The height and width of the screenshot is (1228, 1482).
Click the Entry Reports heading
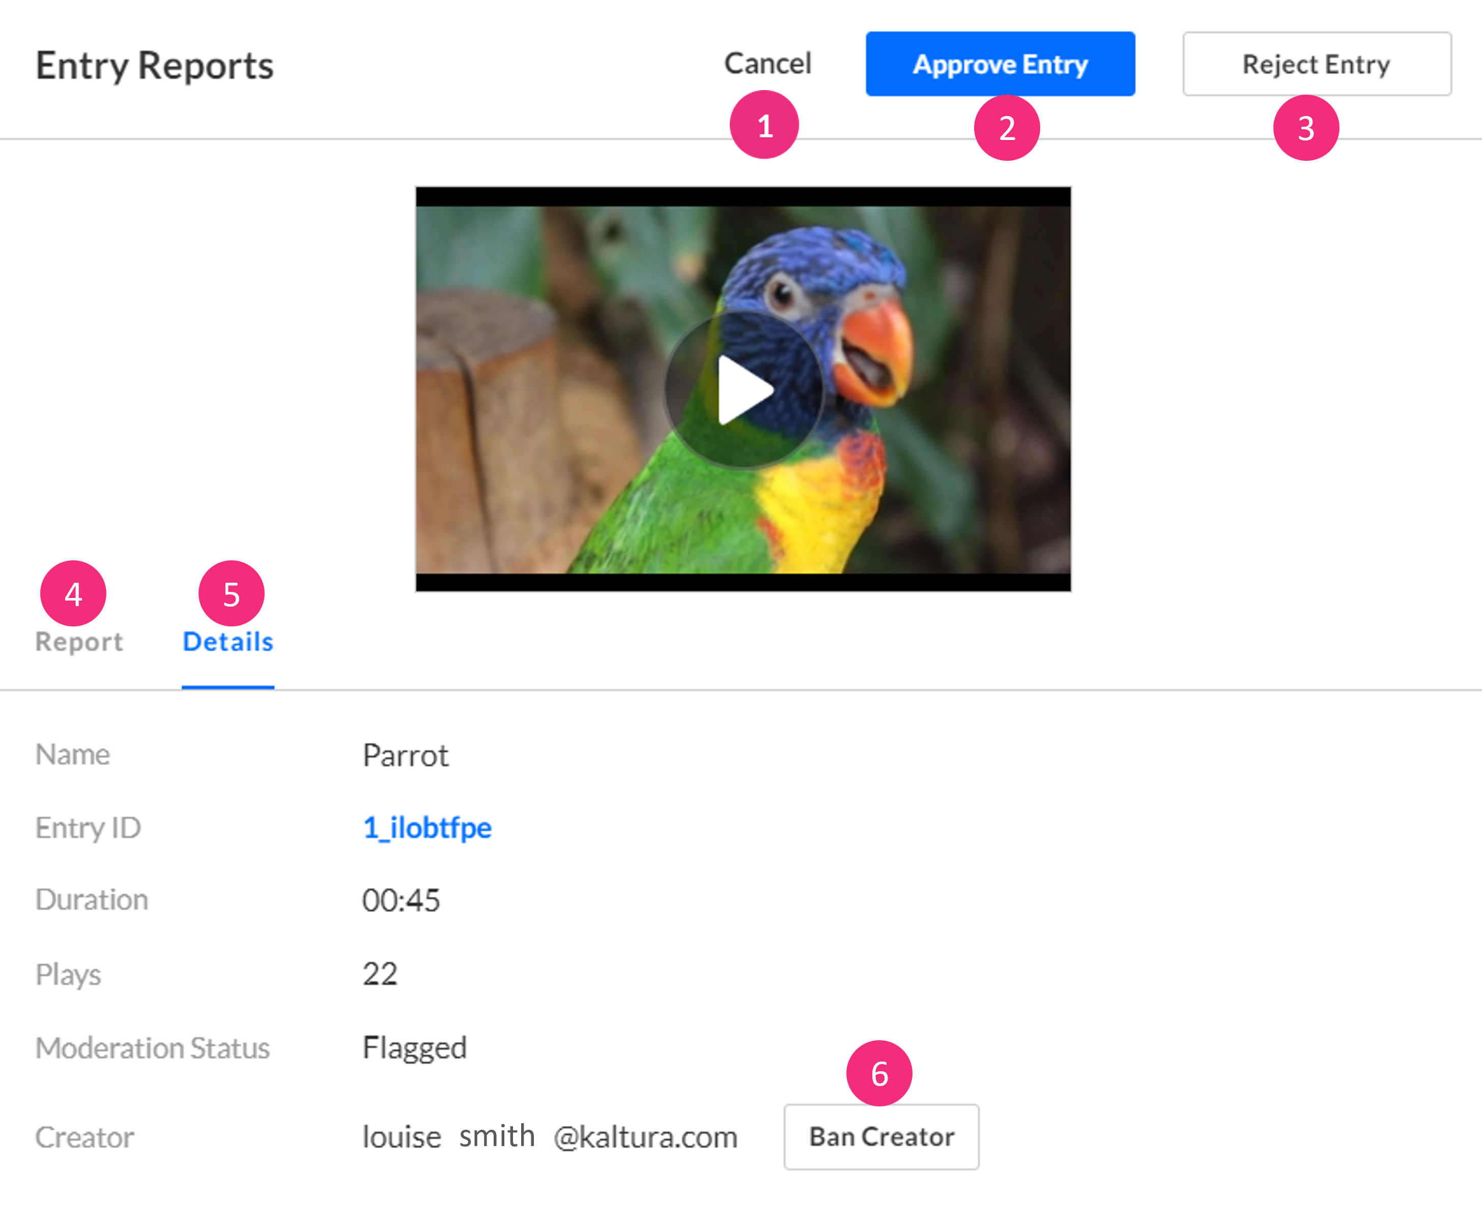coord(155,66)
